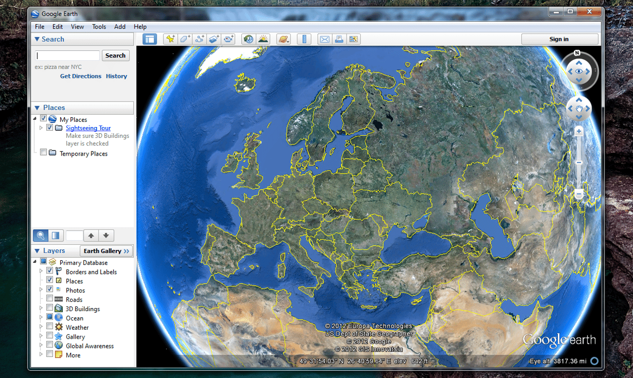Switch planets with the Saturn icon
This screenshot has width=633, height=378.
[284, 39]
